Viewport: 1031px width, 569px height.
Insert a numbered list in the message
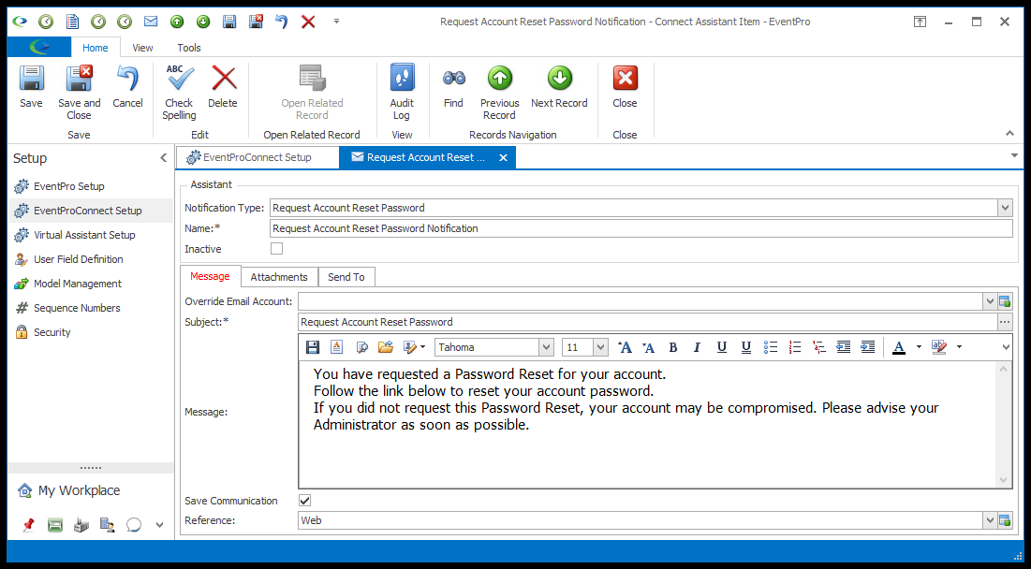click(795, 347)
